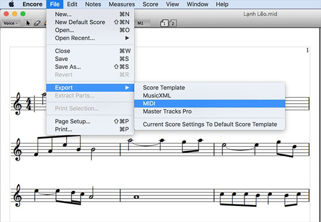Open the Voice dropdown in toolbar
321x222 pixels.
pyautogui.click(x=11, y=23)
